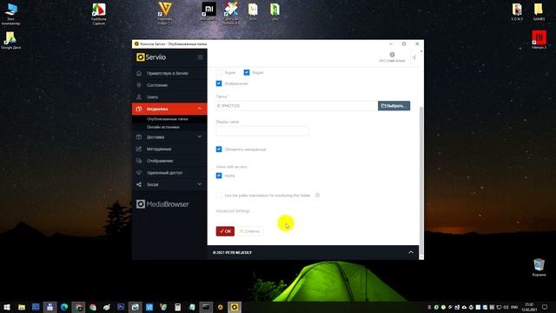Viewport: 556px width, 313px height.
Task: Open the GAMES folder on desktop
Action: pyautogui.click(x=539, y=12)
